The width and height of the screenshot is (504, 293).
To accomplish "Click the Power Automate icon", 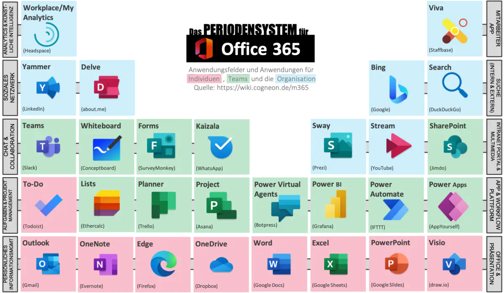I will (x=396, y=210).
